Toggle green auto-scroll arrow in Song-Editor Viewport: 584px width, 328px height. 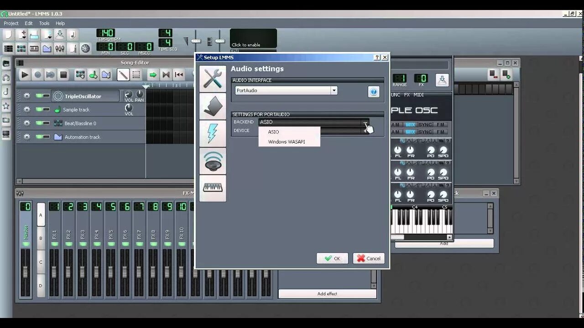(x=153, y=75)
